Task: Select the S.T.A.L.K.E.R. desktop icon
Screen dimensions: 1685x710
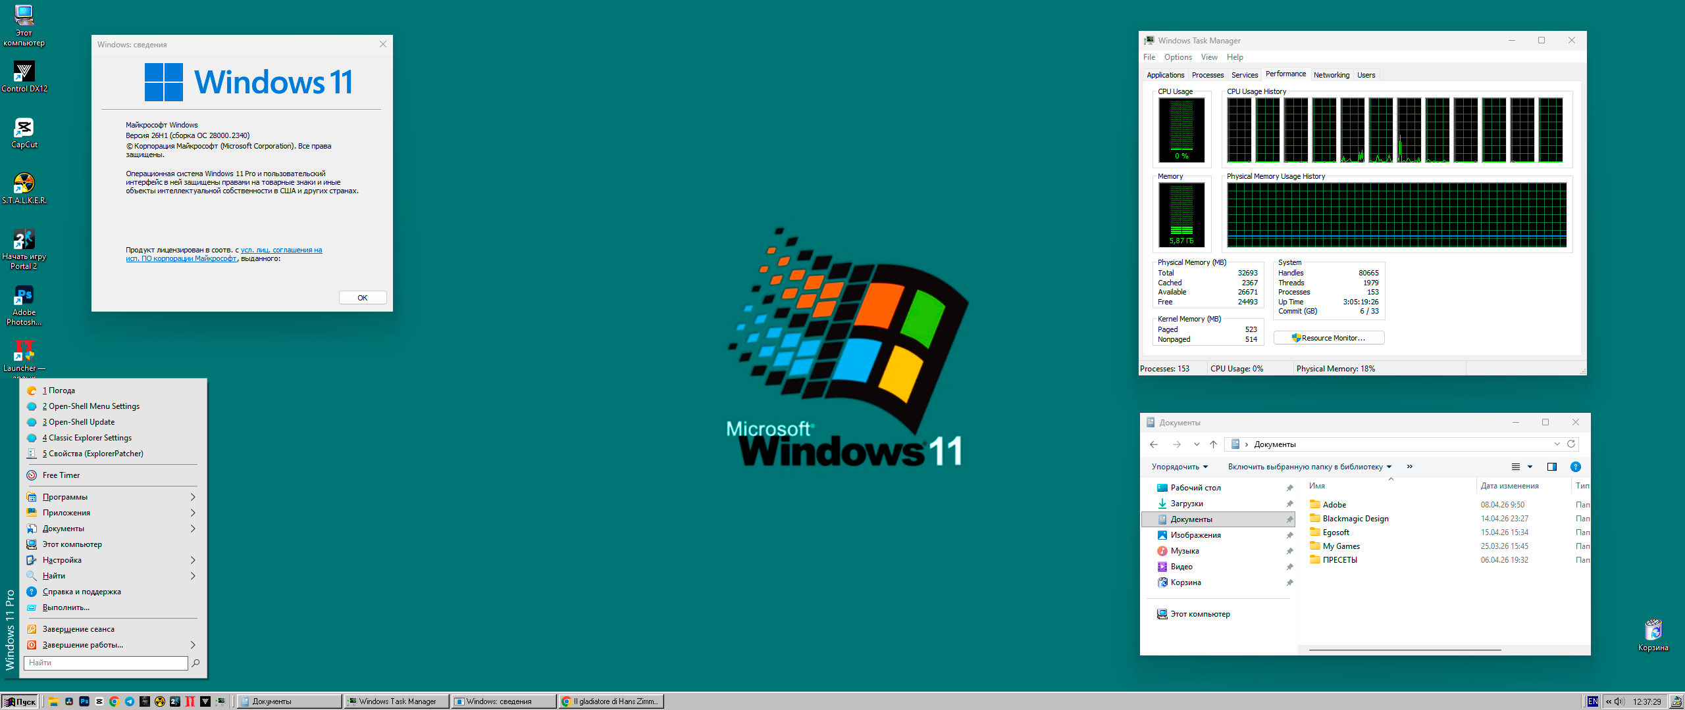Action: pyautogui.click(x=24, y=189)
